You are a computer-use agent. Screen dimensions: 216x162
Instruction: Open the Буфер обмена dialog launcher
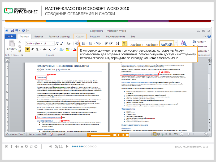(x=22, y=55)
